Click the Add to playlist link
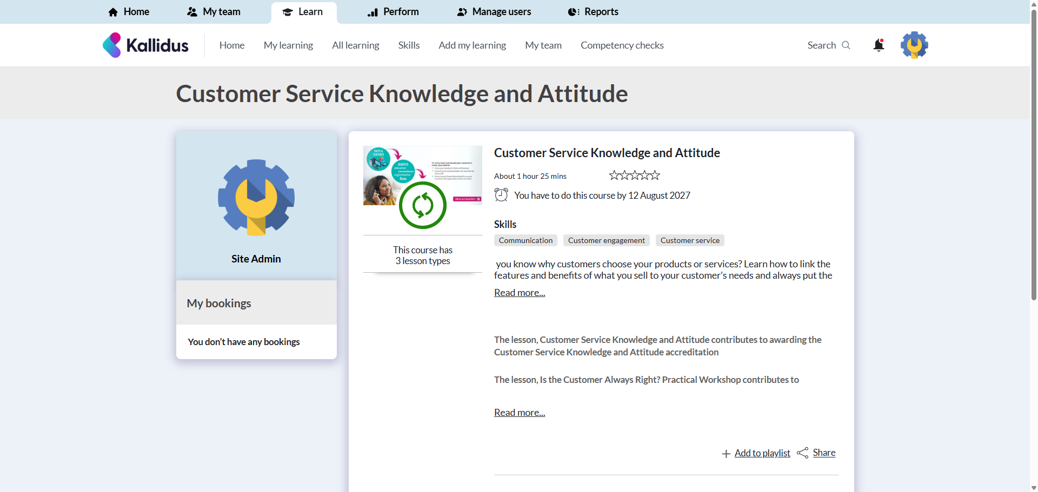This screenshot has width=1038, height=492. tap(762, 453)
